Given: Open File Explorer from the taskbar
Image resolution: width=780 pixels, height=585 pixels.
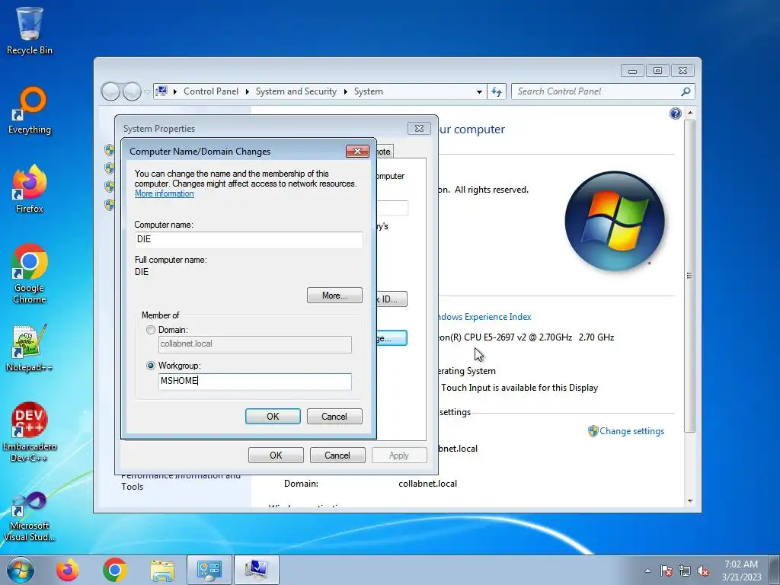Looking at the screenshot, I should click(162, 571).
